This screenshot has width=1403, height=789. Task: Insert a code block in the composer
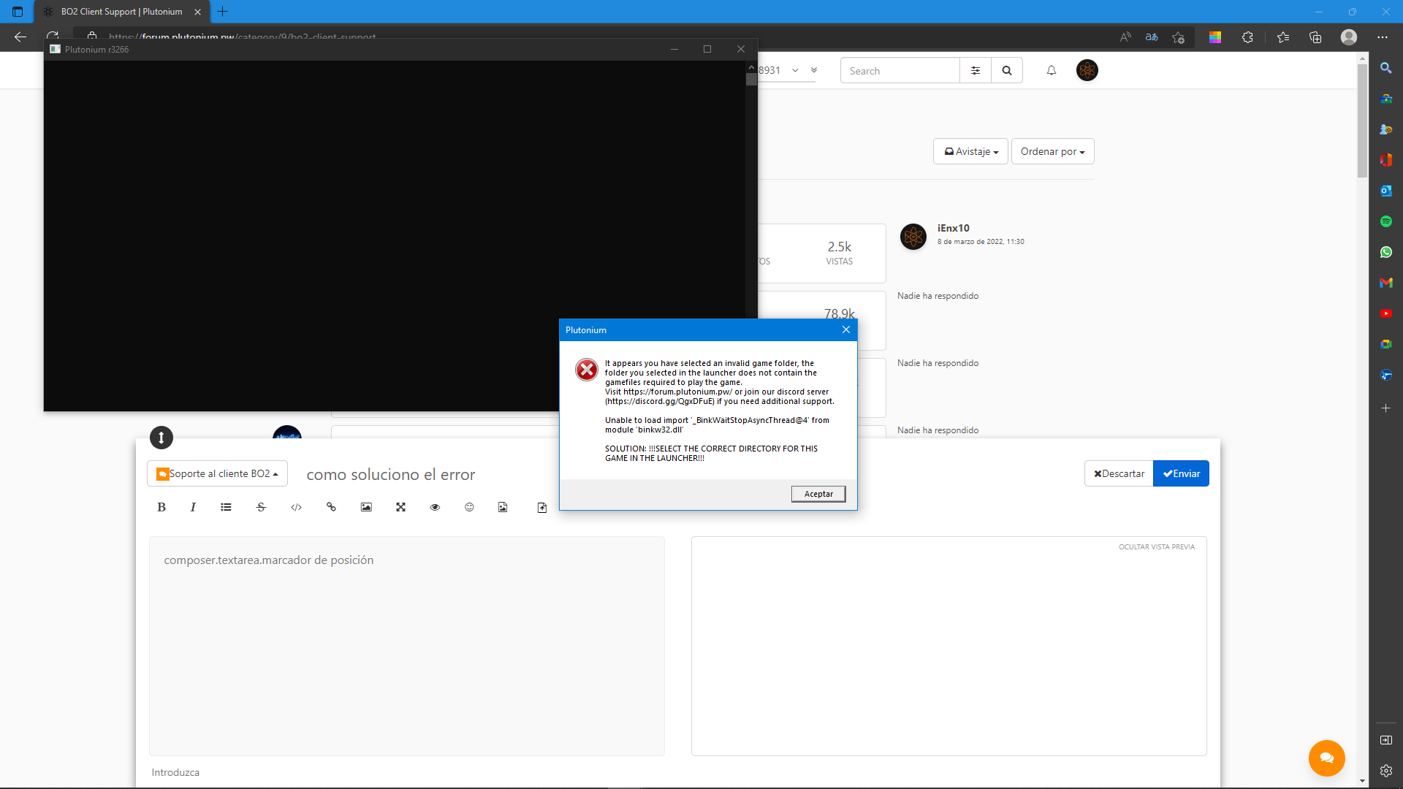(x=296, y=507)
